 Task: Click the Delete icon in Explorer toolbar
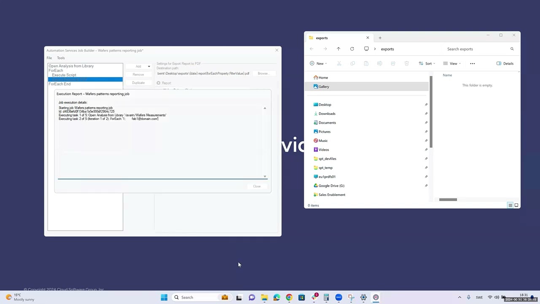click(406, 63)
